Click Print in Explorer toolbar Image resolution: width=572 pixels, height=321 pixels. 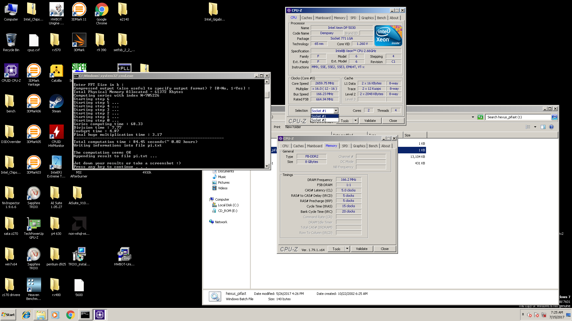(277, 127)
